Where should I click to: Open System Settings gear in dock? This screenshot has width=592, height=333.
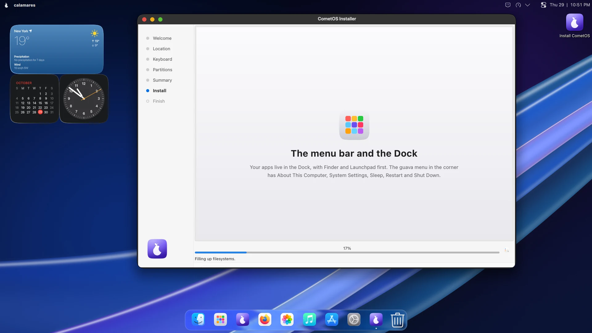tap(354, 320)
